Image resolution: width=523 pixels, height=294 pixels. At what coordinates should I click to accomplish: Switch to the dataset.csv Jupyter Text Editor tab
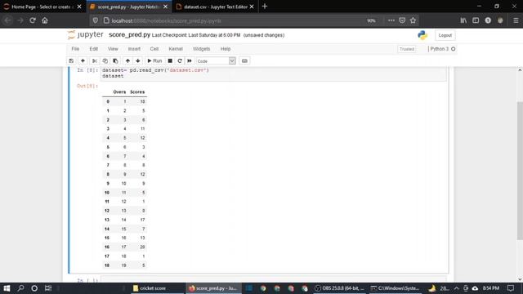[x=215, y=7]
